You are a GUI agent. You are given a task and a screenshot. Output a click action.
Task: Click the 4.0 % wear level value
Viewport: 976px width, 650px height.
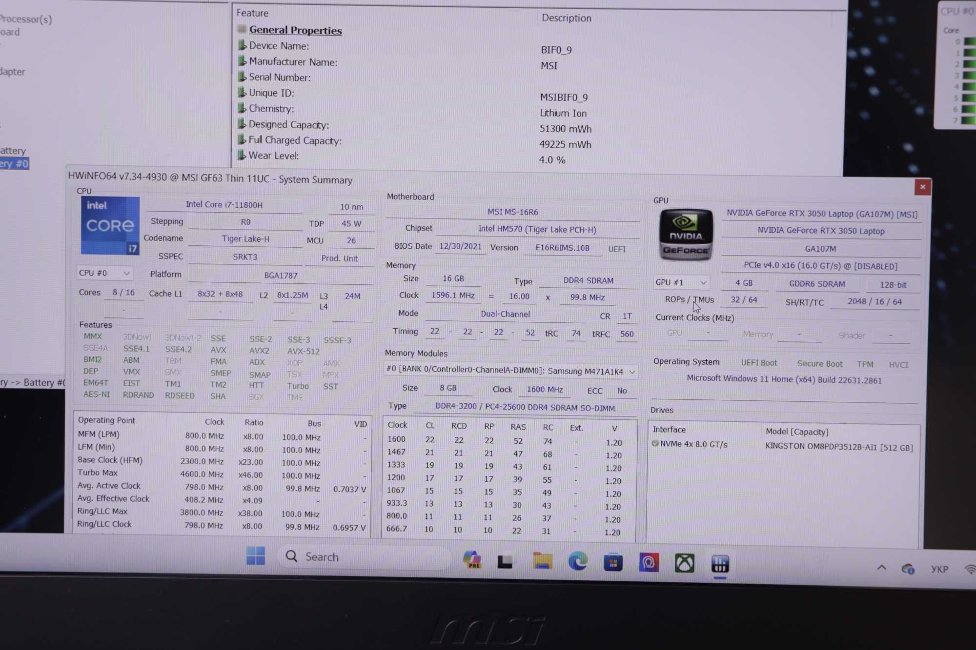(552, 160)
